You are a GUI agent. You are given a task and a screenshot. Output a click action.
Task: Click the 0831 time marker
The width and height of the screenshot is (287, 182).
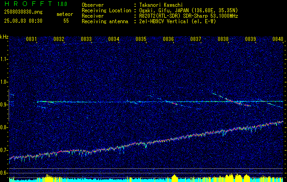click(31, 39)
